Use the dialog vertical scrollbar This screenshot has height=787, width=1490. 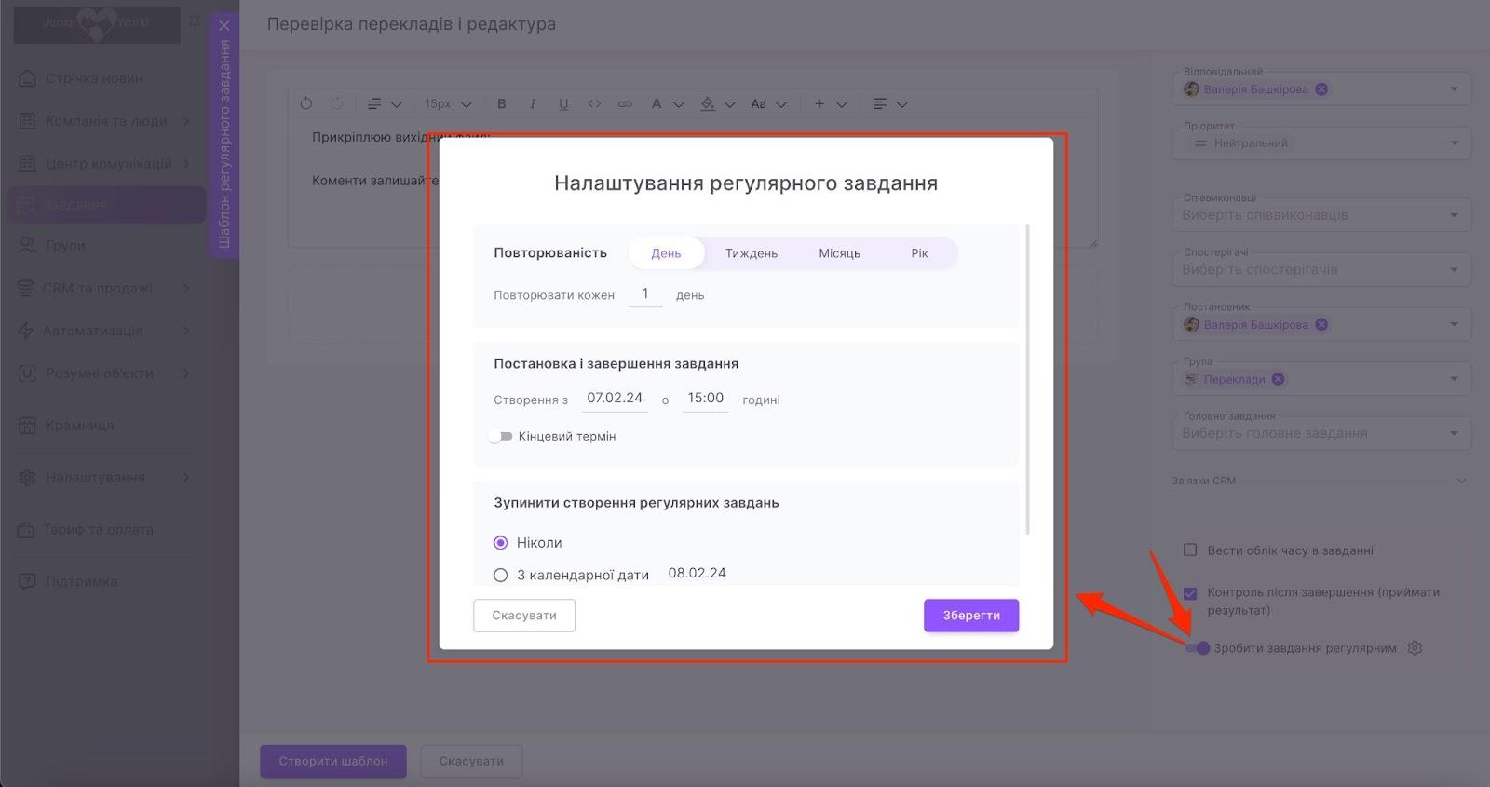[x=1028, y=379]
